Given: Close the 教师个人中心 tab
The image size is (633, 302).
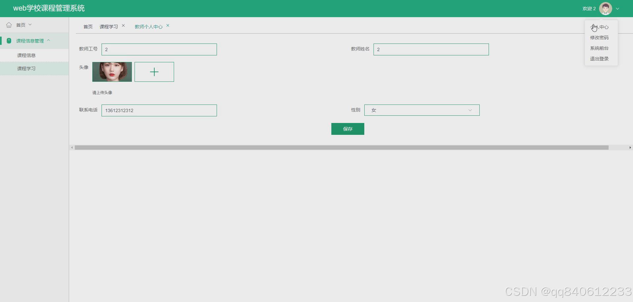Looking at the screenshot, I should click(x=168, y=25).
